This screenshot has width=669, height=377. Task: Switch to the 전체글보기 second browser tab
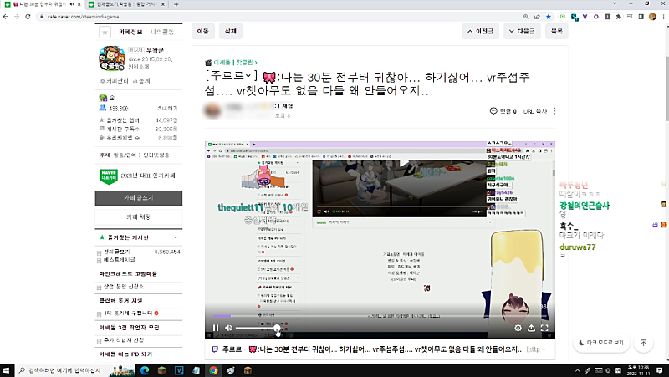click(126, 4)
